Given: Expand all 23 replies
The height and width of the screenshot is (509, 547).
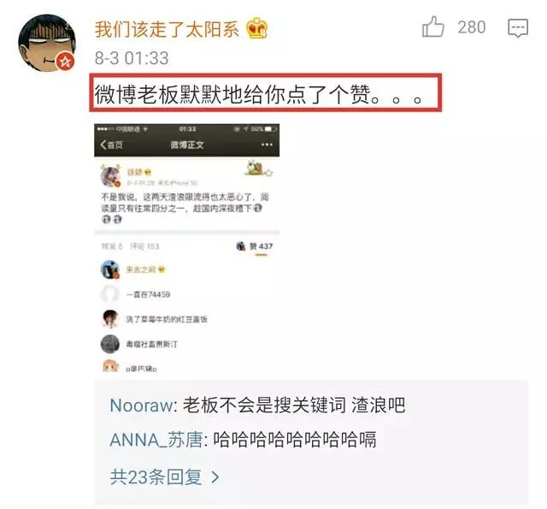Looking at the screenshot, I should coord(165,476).
